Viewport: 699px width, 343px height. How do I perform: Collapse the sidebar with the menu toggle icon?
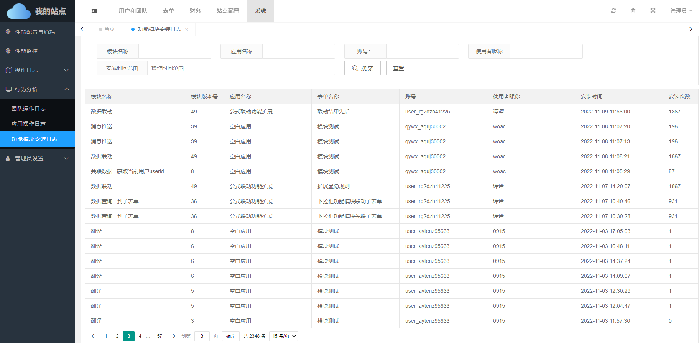click(x=94, y=11)
